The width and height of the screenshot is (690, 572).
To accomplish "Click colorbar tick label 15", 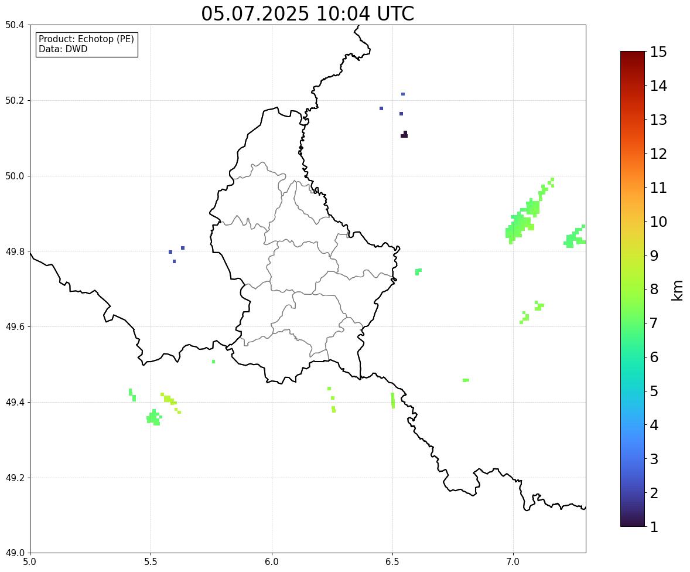I will coord(658,52).
